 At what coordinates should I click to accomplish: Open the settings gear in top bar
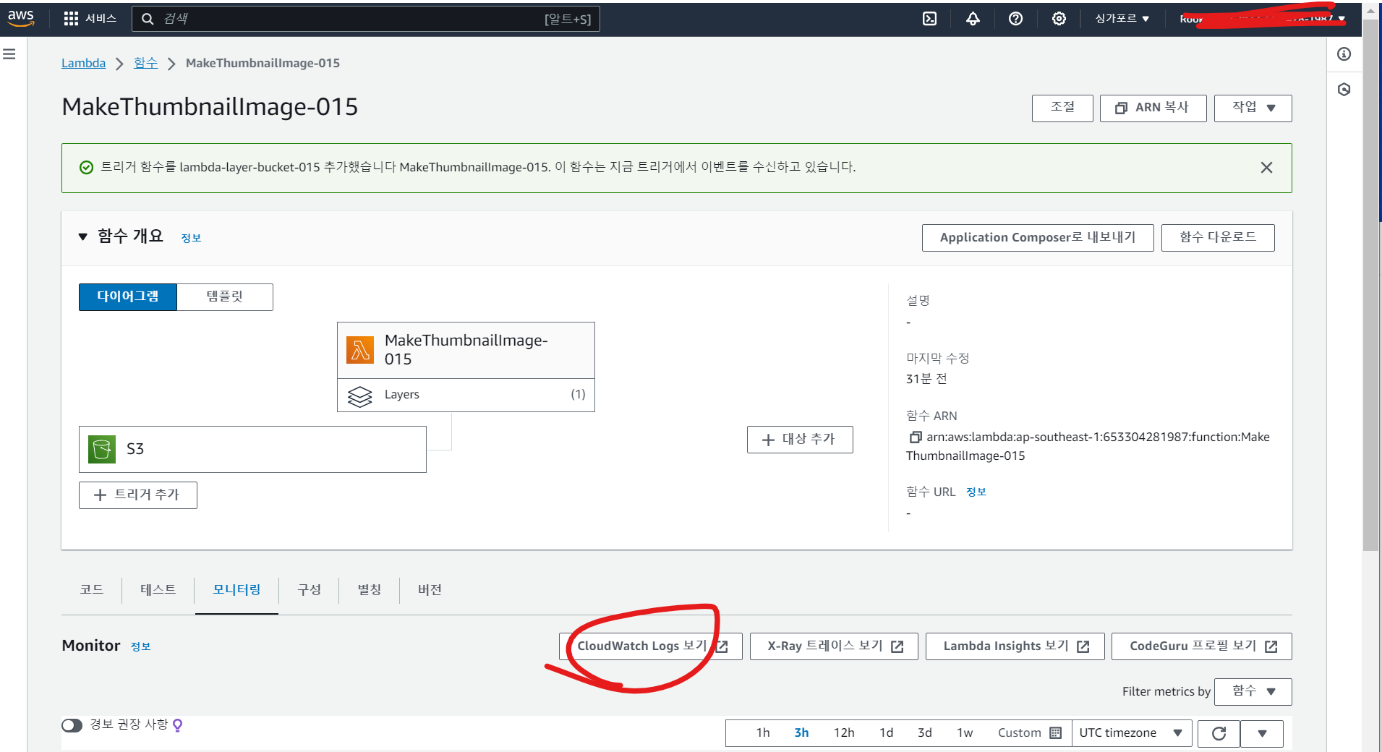point(1059,19)
